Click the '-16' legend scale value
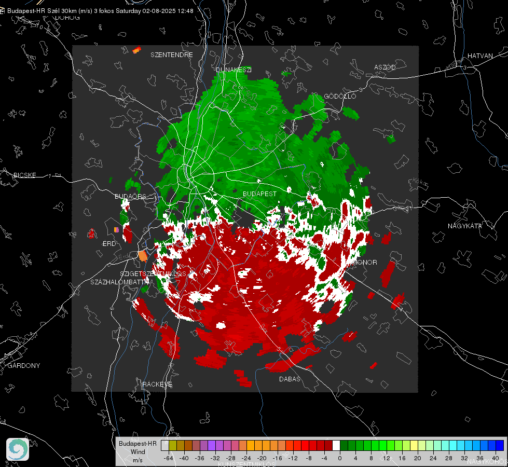This screenshot has width=508, height=467. pyautogui.click(x=277, y=458)
